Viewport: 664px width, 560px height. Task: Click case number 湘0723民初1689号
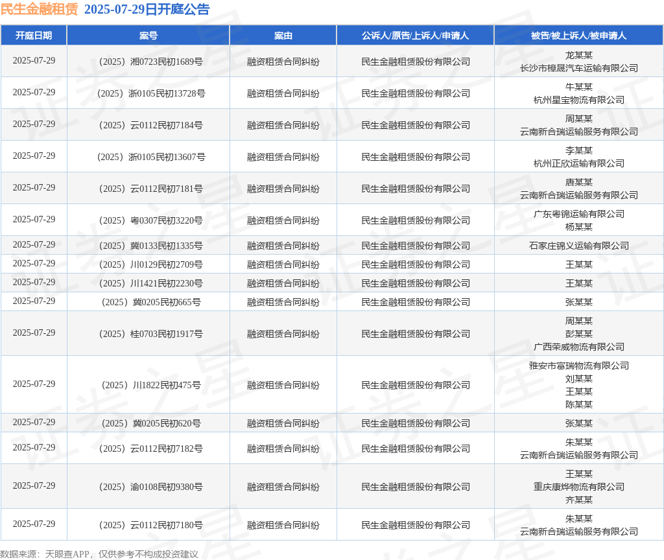(x=150, y=62)
